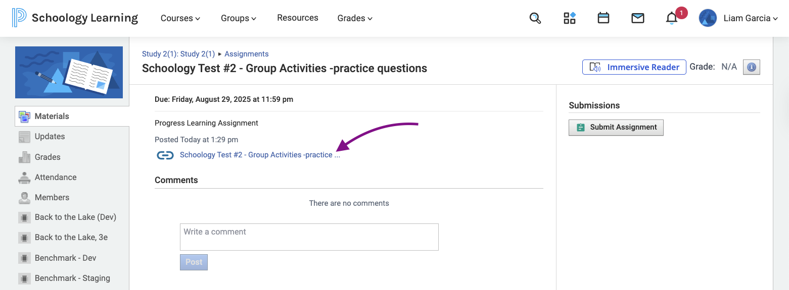Expand the Groups dropdown menu
Image resolution: width=789 pixels, height=290 pixels.
(239, 18)
